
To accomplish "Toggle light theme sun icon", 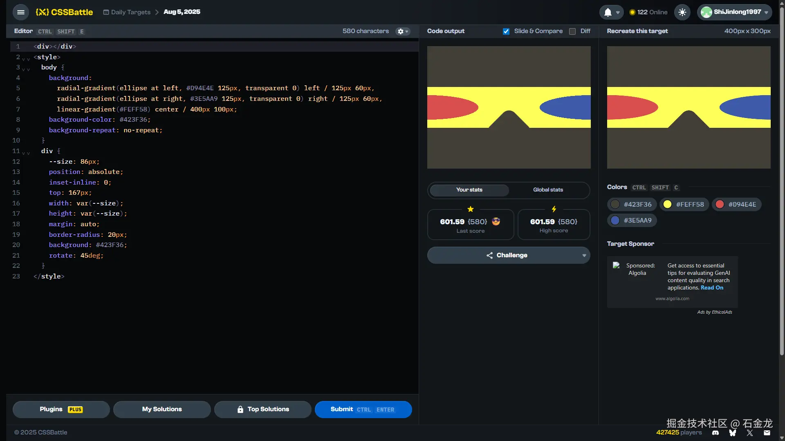I will (x=682, y=12).
